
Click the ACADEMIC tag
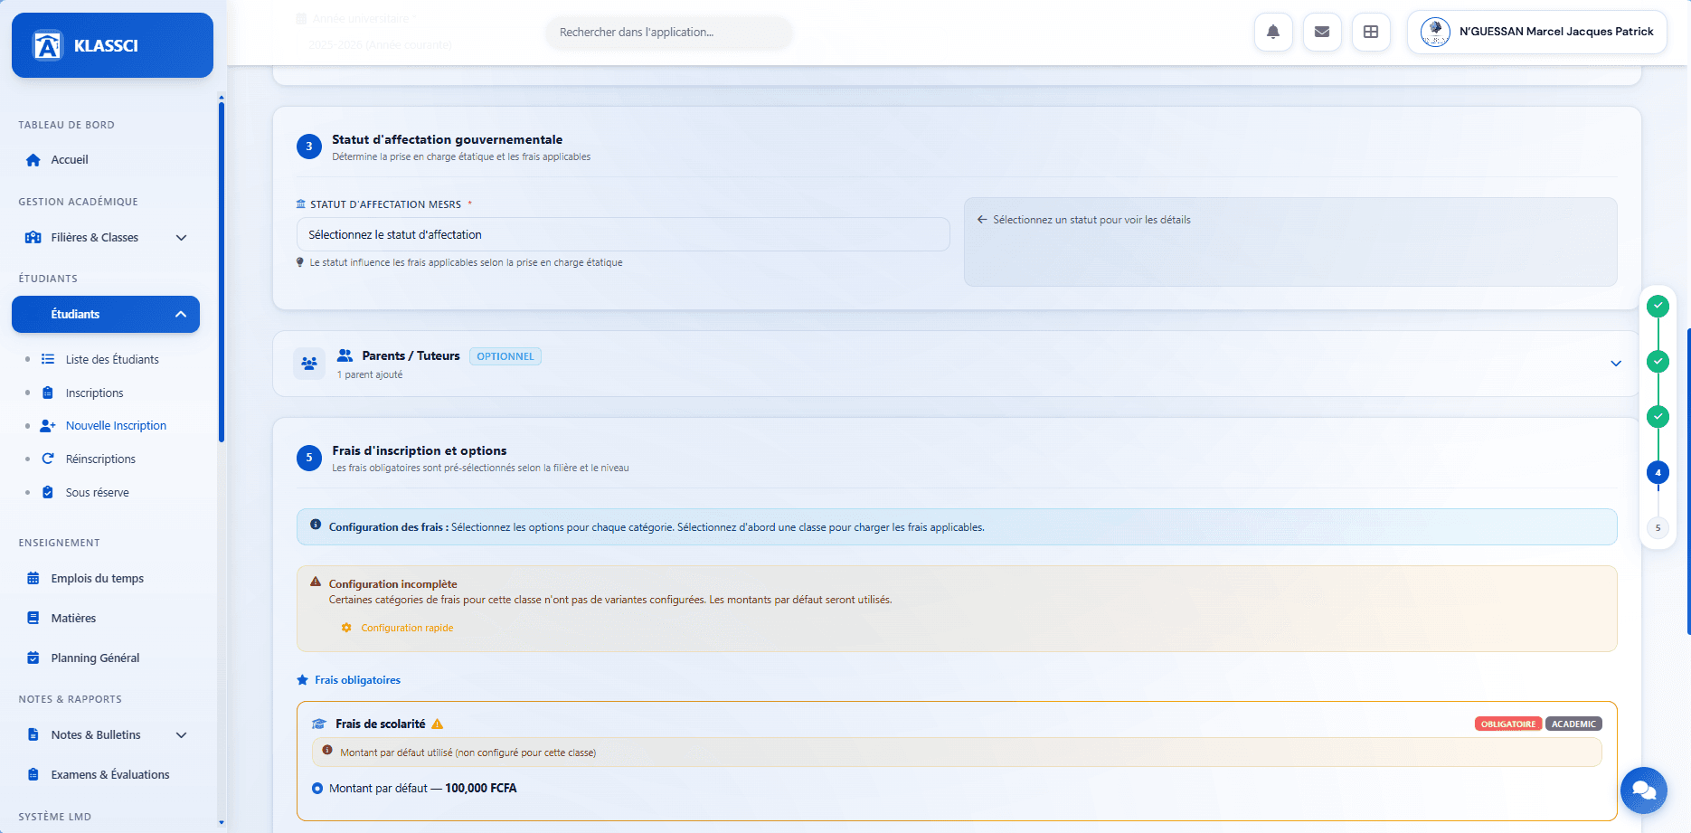point(1573,724)
